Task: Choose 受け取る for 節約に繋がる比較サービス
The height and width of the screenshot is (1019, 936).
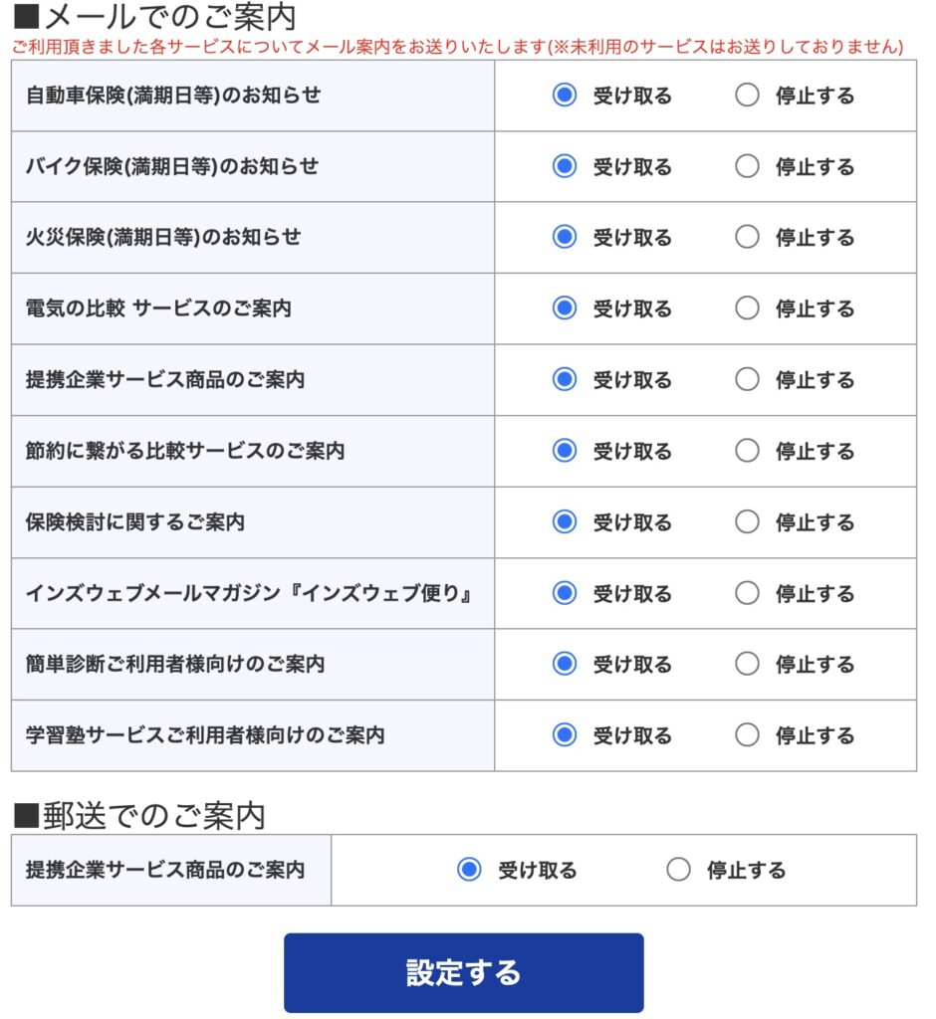Action: [565, 451]
